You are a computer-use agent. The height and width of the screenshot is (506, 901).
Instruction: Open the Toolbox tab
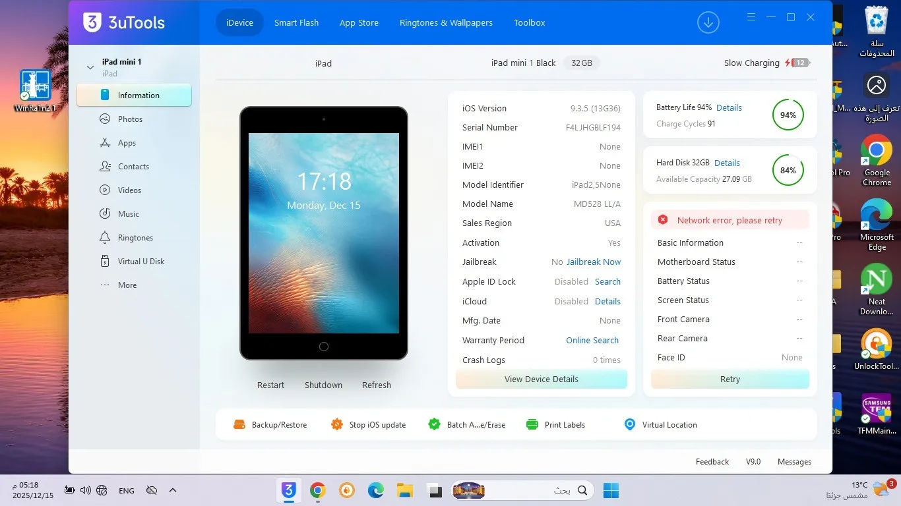(529, 22)
